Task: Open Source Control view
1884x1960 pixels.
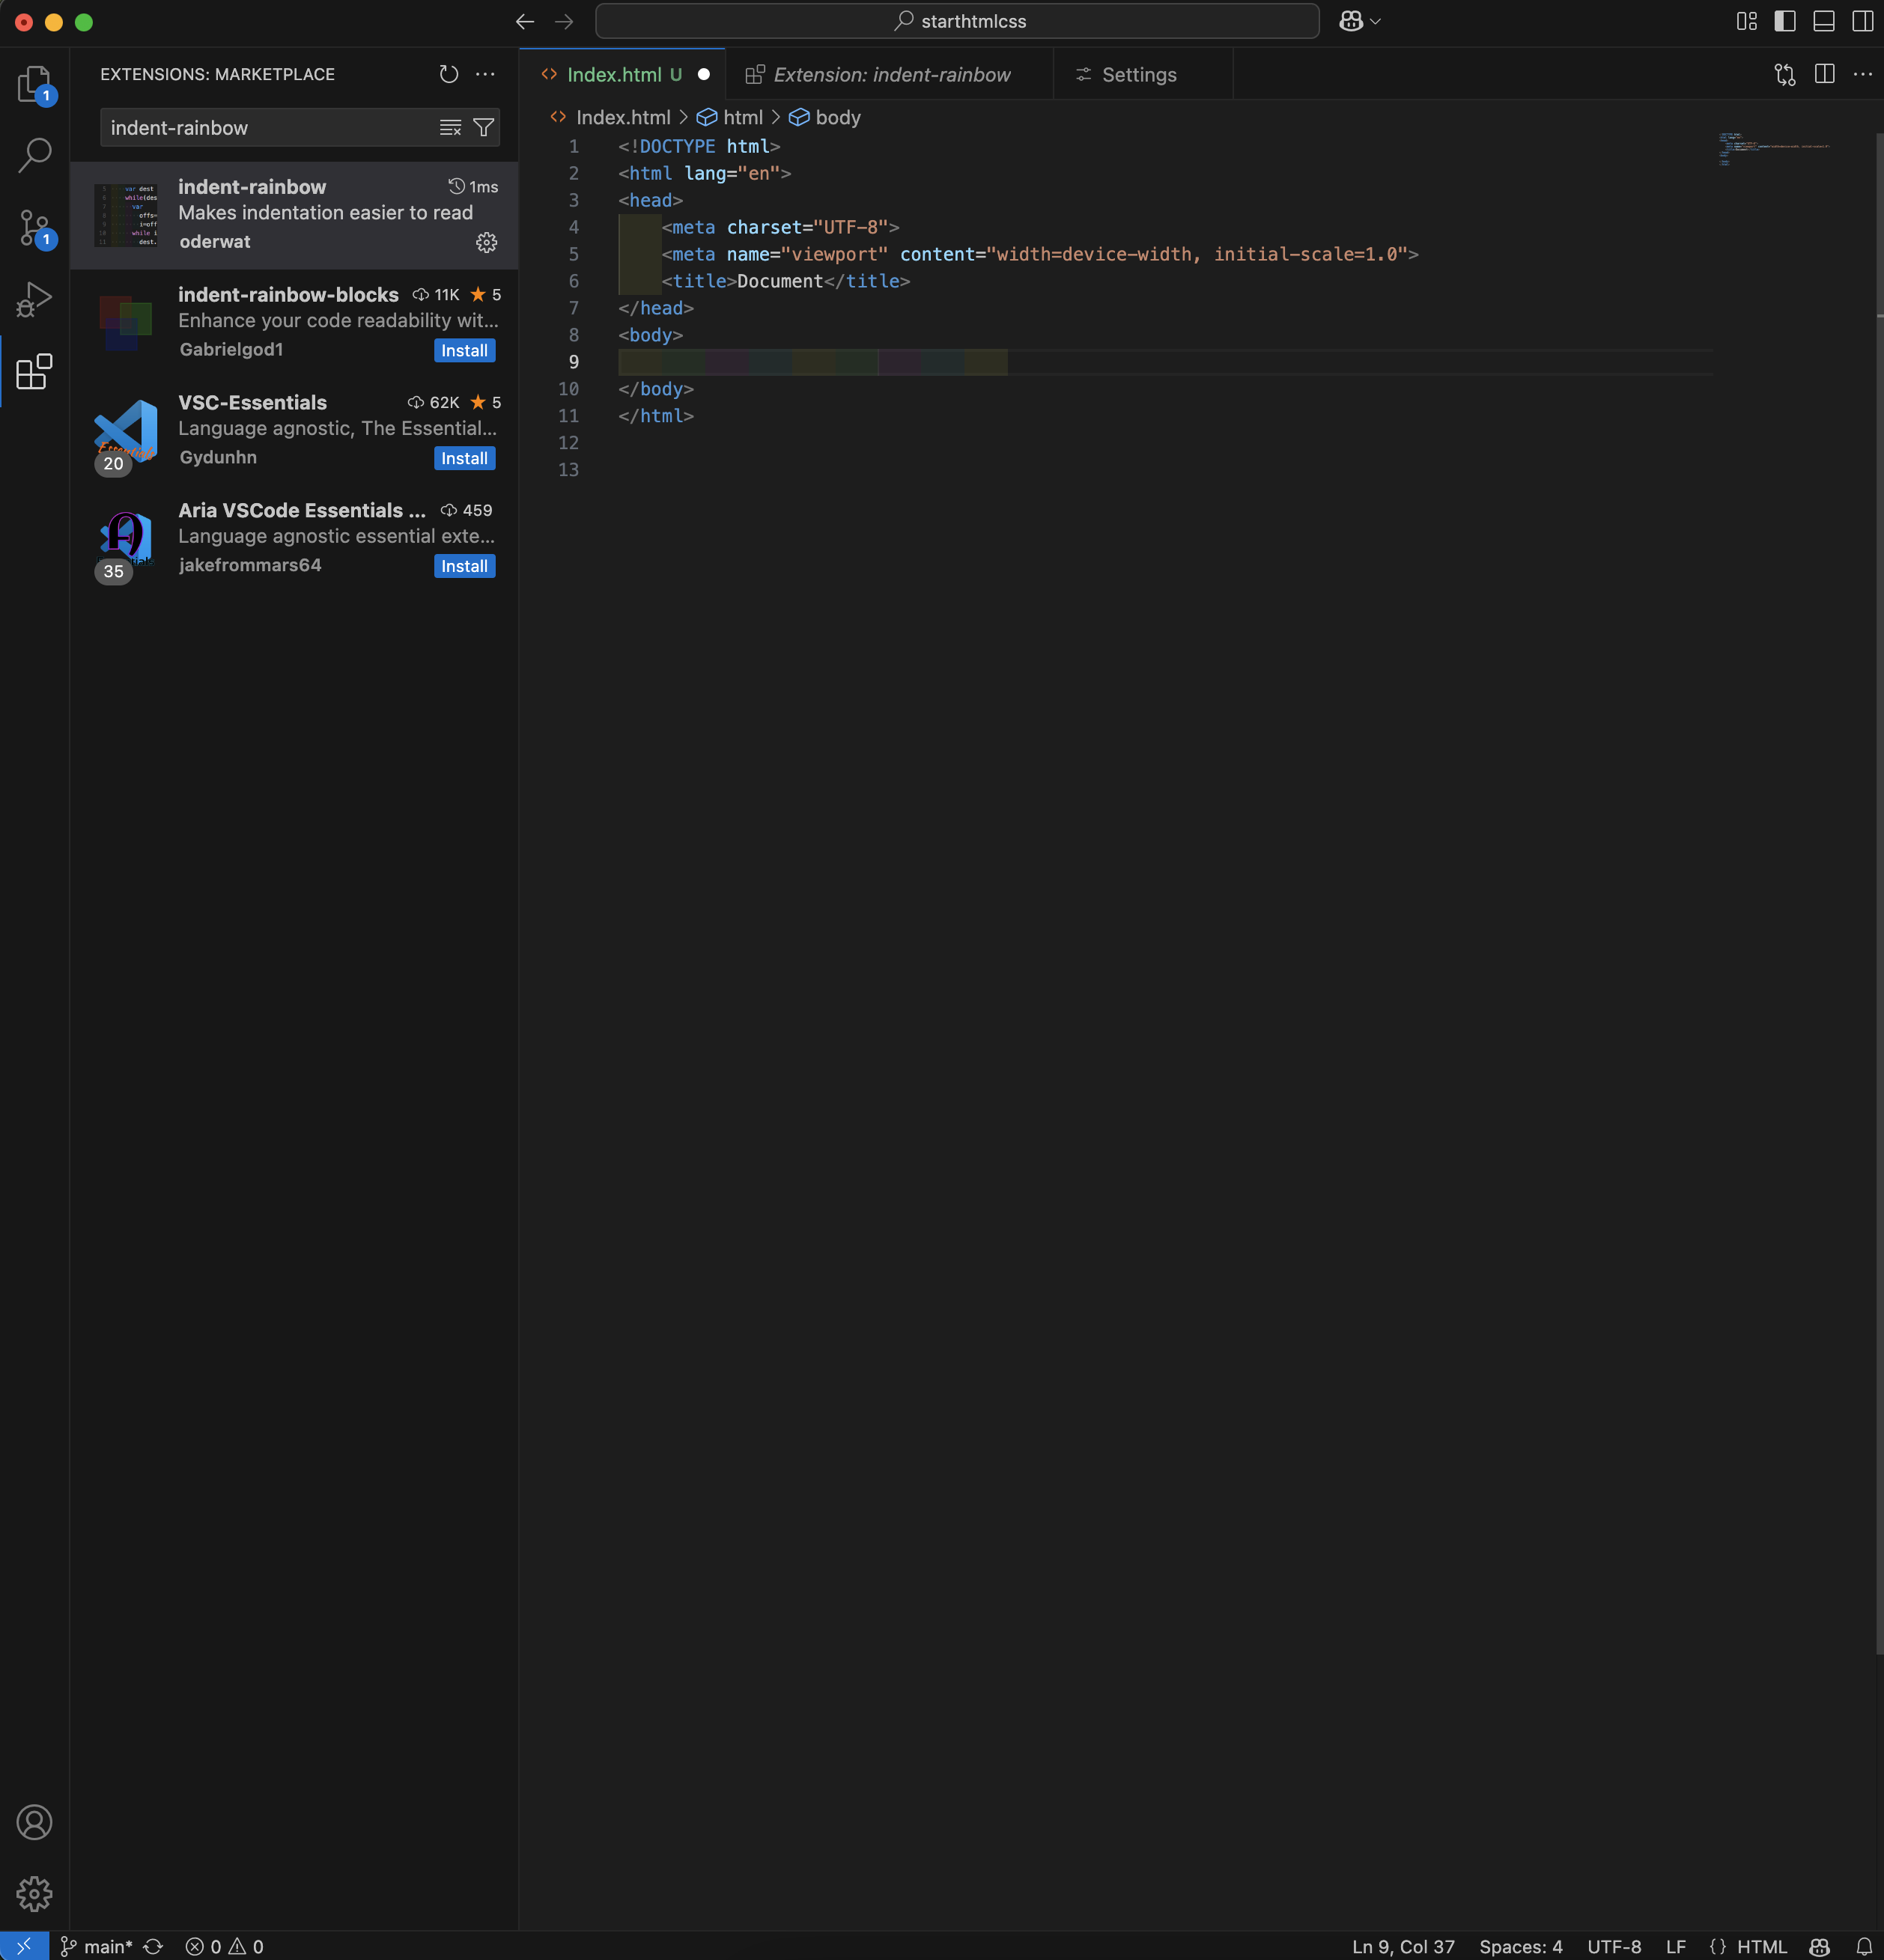Action: pyautogui.click(x=34, y=228)
